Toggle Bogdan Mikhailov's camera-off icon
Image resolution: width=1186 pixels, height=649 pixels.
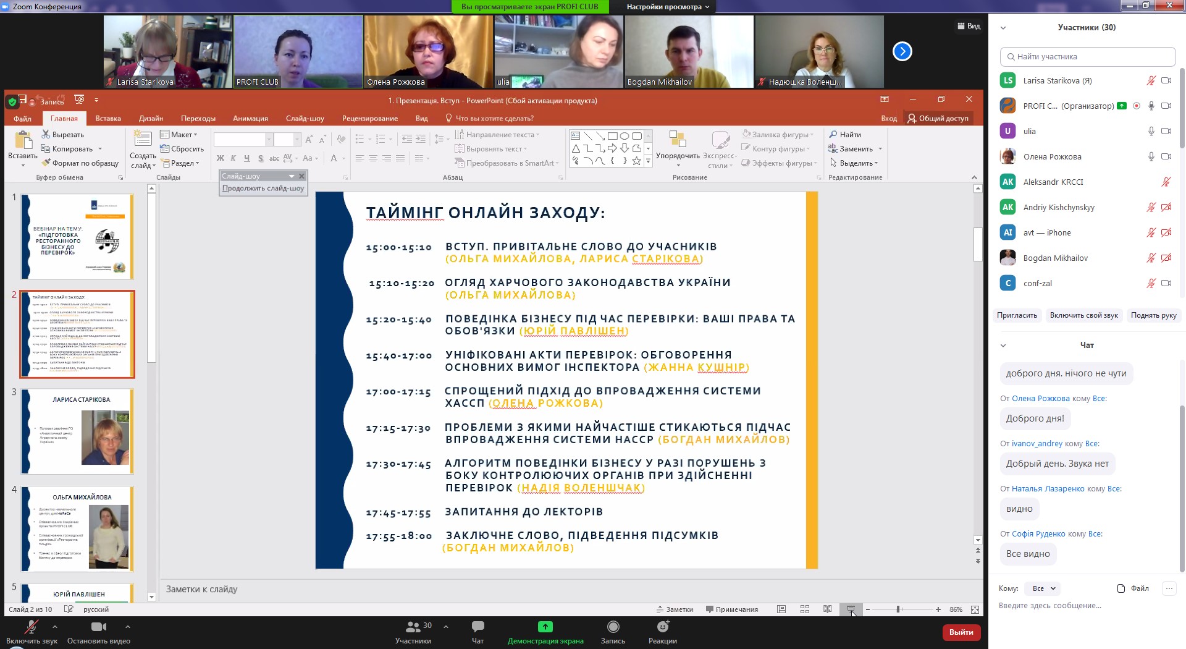[x=1166, y=258]
